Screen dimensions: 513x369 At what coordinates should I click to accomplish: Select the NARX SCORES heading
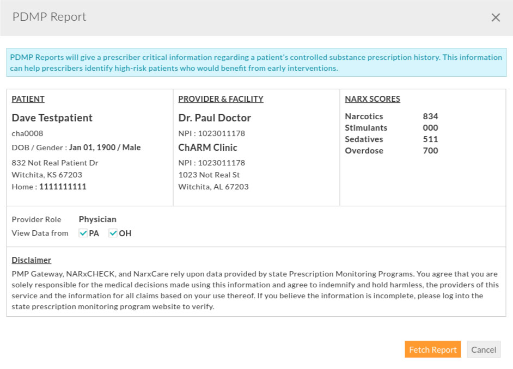(x=372, y=99)
